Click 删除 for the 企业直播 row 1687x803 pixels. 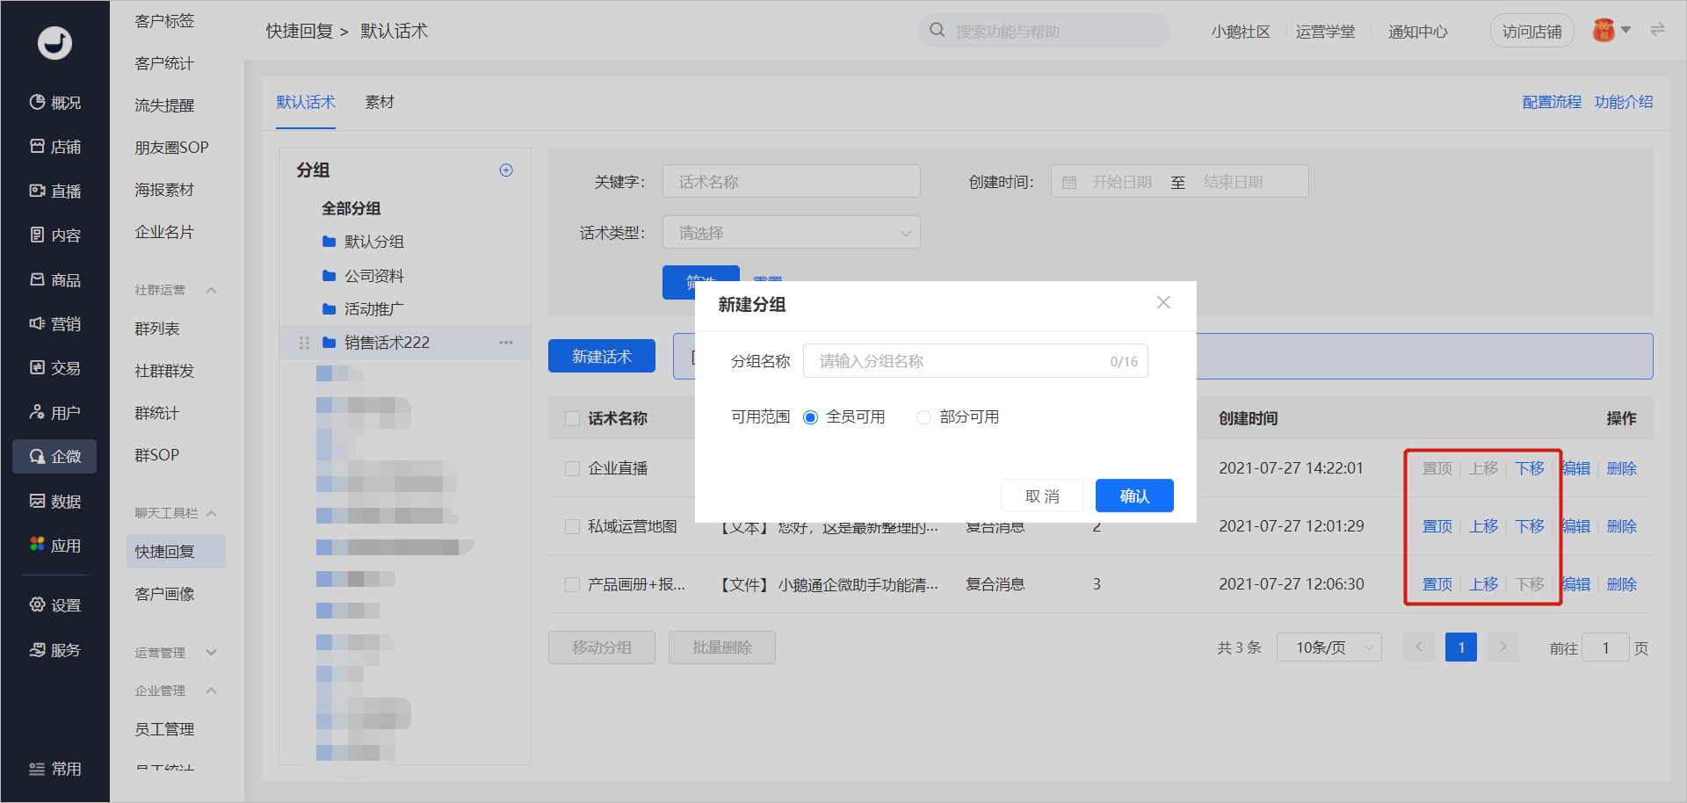pyautogui.click(x=1621, y=468)
